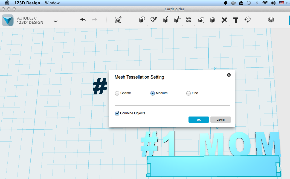The width and height of the screenshot is (290, 179).
Task: Select the Fine tessellation radio button
Action: click(x=188, y=93)
